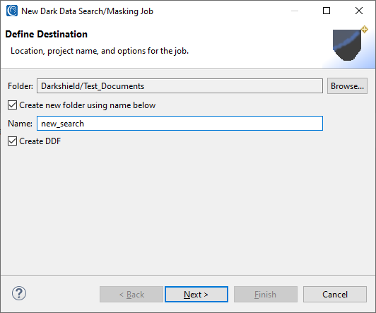Proceed with the Next button
The height and width of the screenshot is (313, 376).
(196, 295)
